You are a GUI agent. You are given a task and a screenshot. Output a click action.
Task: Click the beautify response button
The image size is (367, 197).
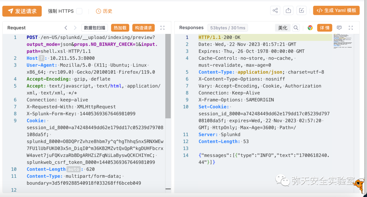click(x=282, y=28)
